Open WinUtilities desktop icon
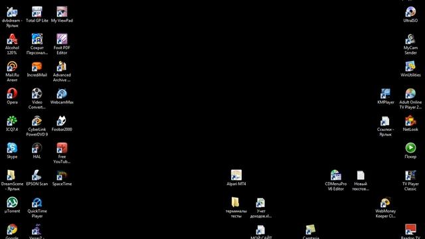Viewport: 425px width, 239px height. (410, 66)
